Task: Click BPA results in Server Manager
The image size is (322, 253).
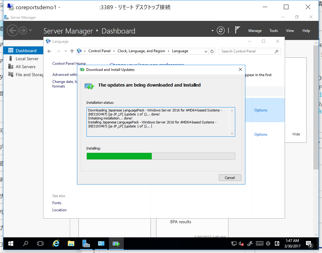Action: tap(181, 222)
